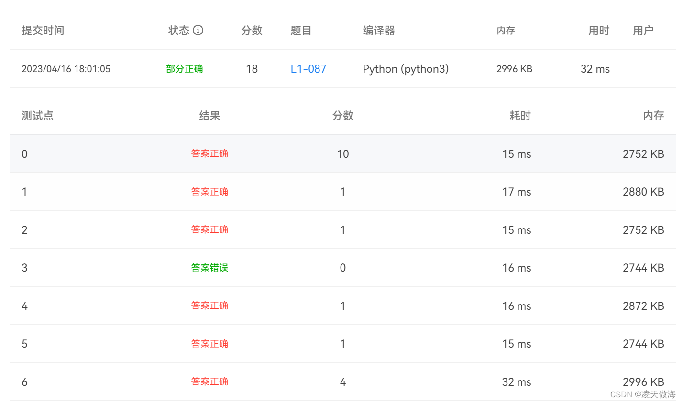Open problem L1-087

308,69
